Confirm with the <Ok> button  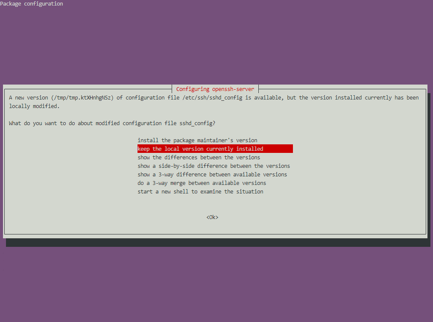point(212,217)
